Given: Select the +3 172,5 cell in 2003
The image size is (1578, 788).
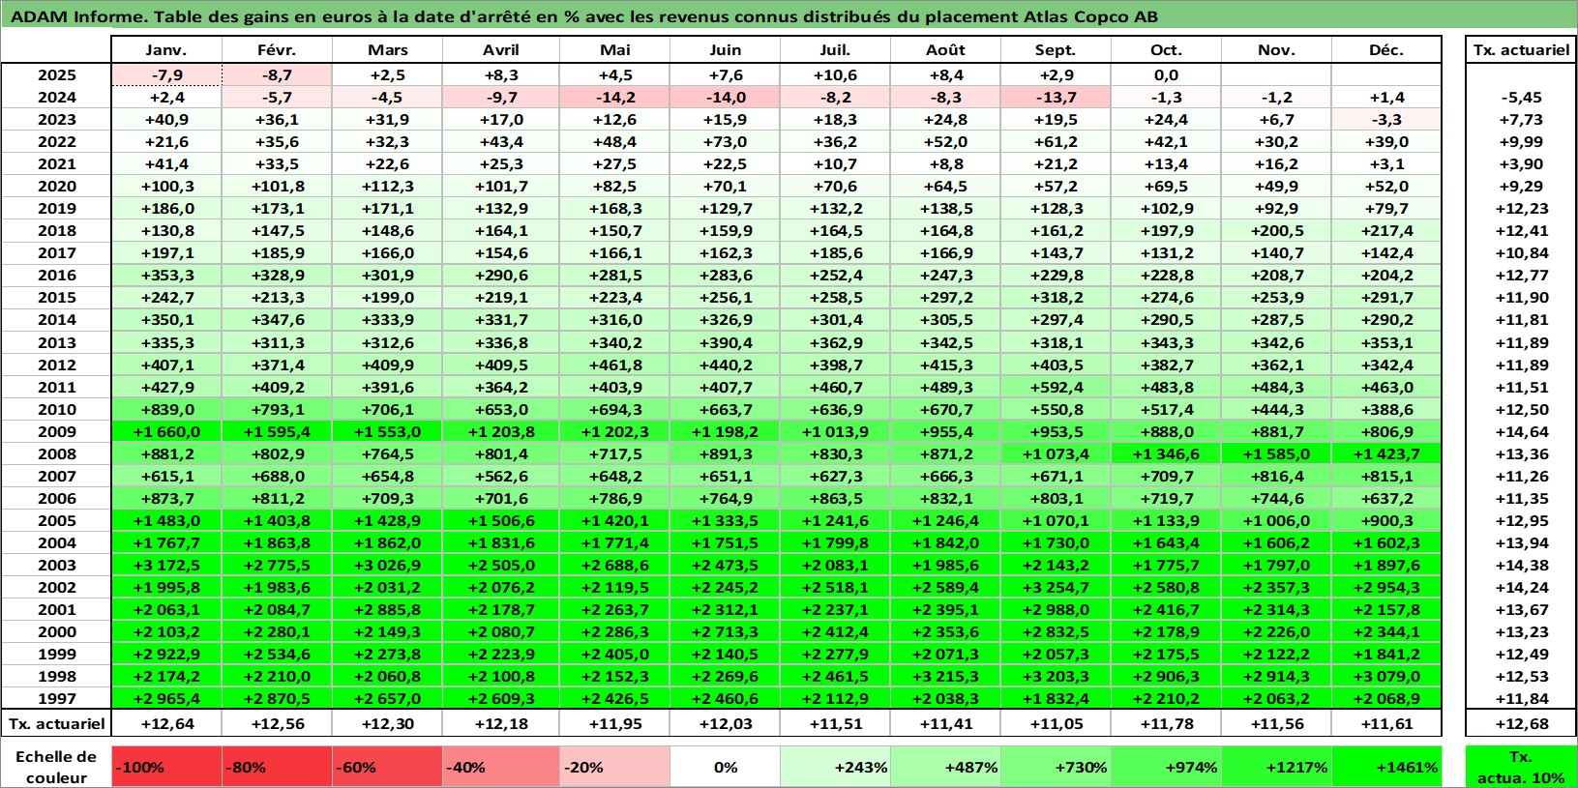Looking at the screenshot, I should coord(166,565).
